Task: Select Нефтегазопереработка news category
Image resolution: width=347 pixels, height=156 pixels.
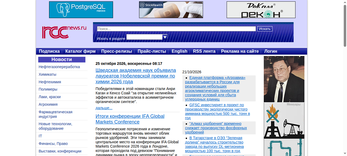Action: point(59,67)
